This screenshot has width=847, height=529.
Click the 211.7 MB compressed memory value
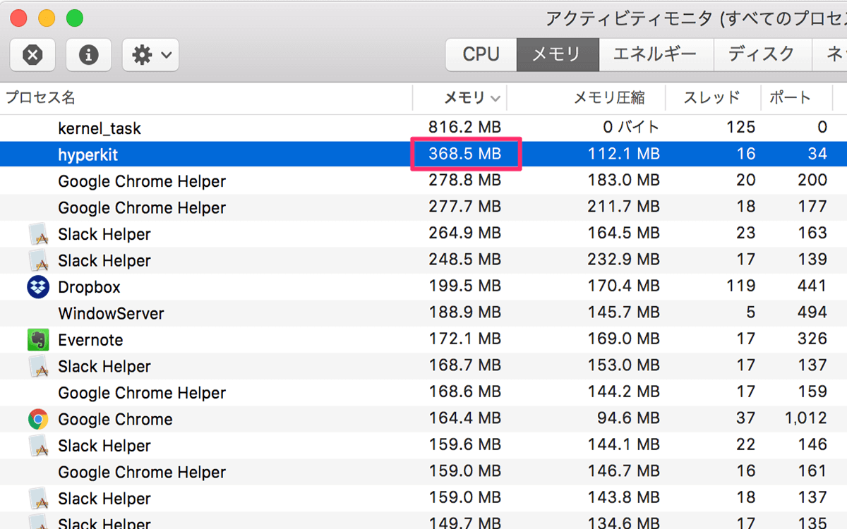pyautogui.click(x=624, y=207)
